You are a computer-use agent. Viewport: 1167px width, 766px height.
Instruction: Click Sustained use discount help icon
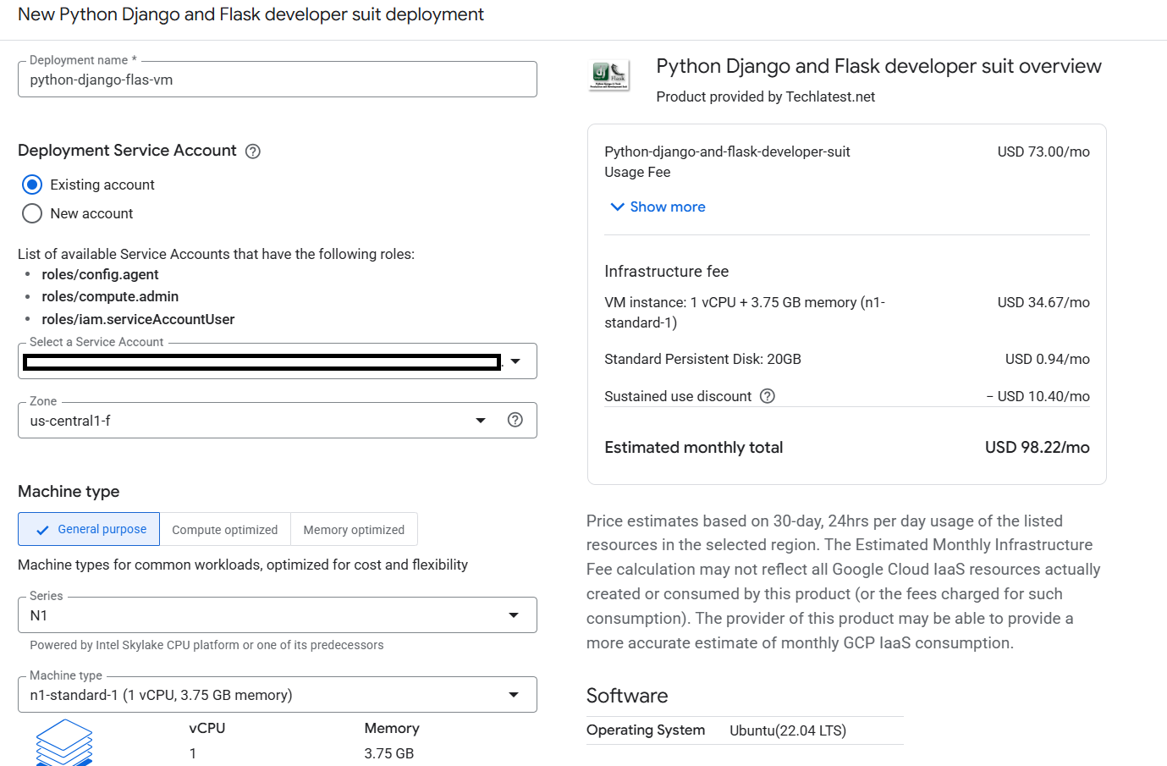(768, 396)
